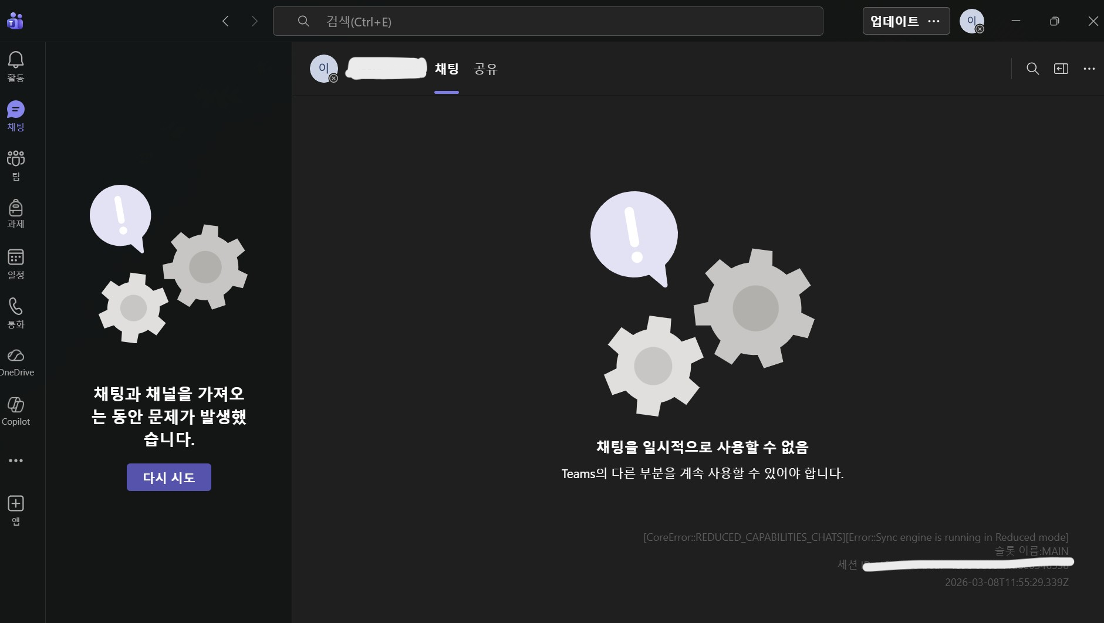Viewport: 1104px width, 623px height.
Task: Click the 슬롯 이름:MAIN text
Action: click(1031, 551)
